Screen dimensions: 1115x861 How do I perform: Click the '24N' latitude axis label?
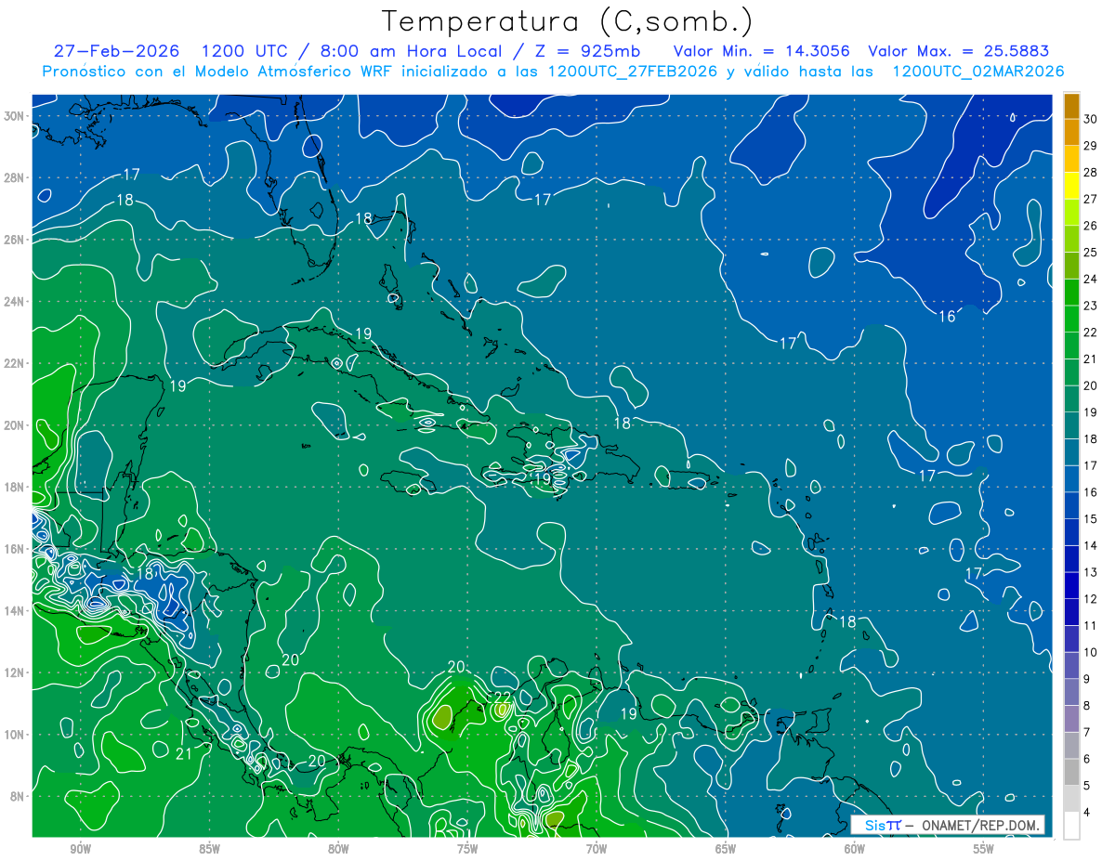(x=15, y=302)
